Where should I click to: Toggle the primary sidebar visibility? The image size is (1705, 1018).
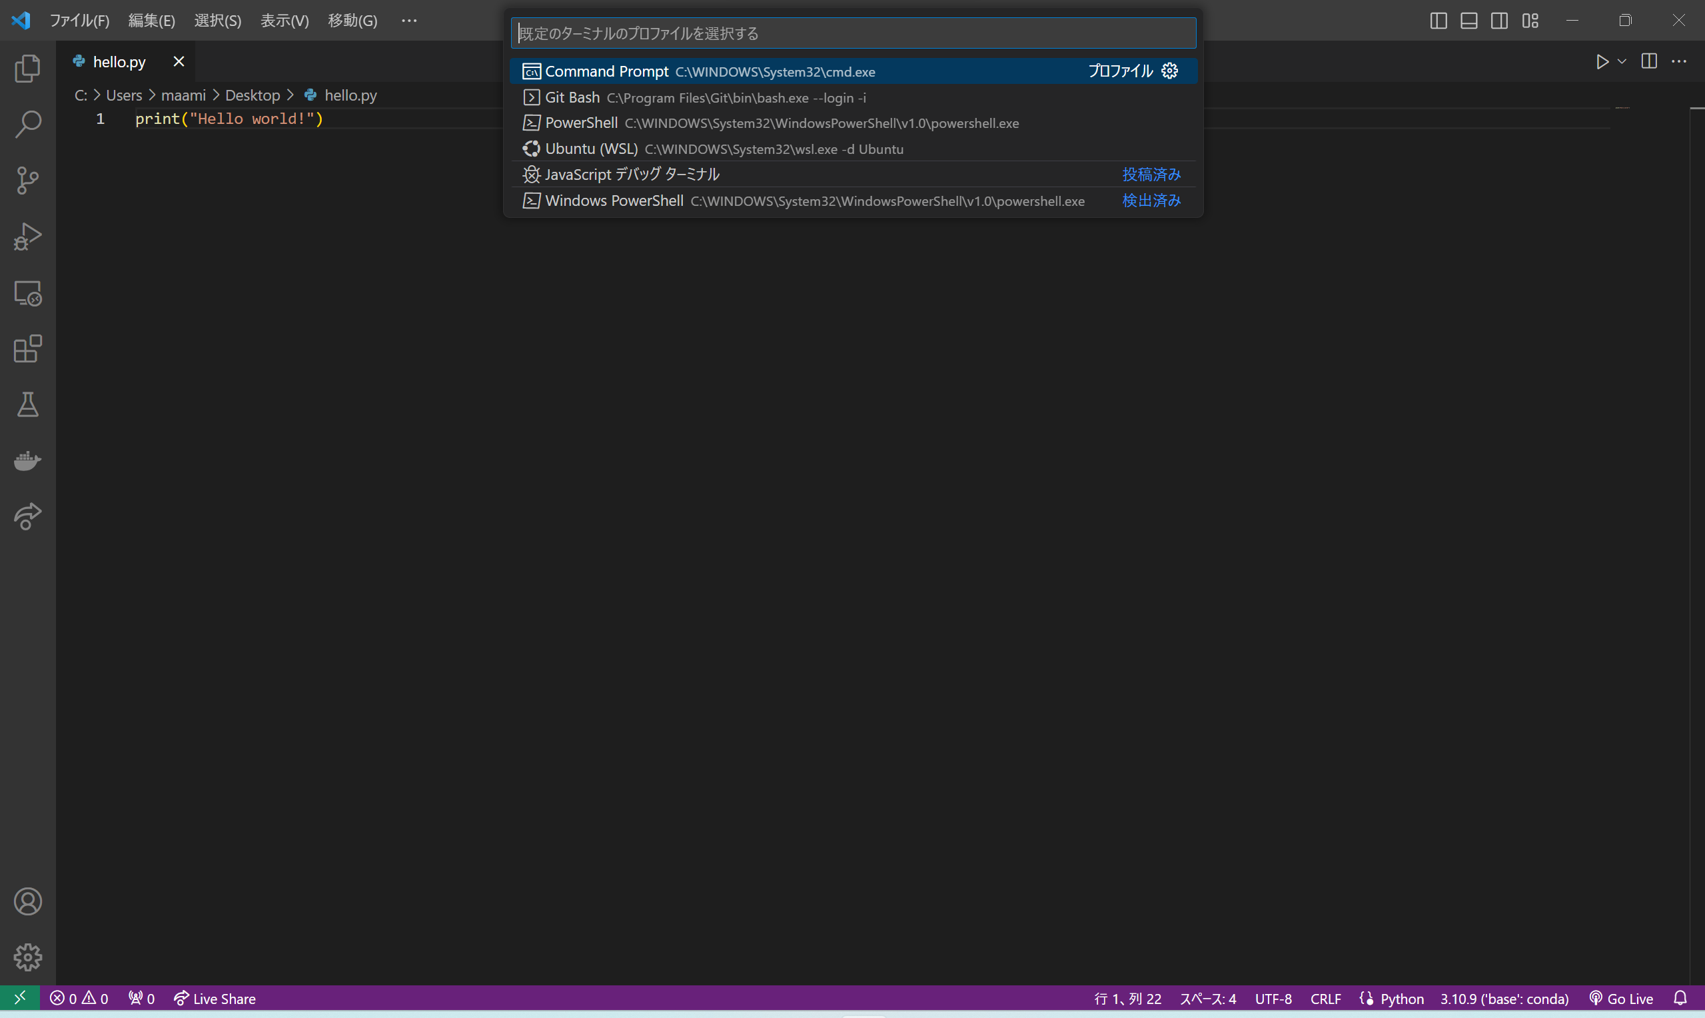(1438, 21)
